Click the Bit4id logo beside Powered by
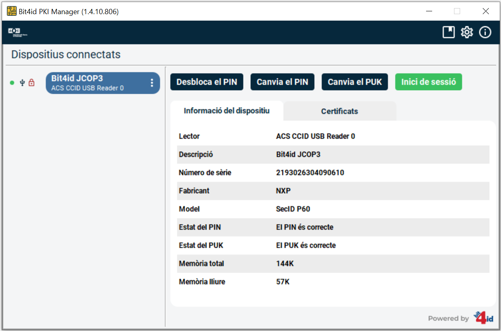Image resolution: width=501 pixels, height=331 pixels. [484, 317]
